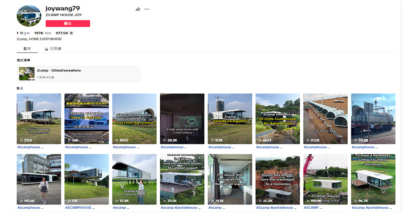Open the three-dot more options menu

147,9
